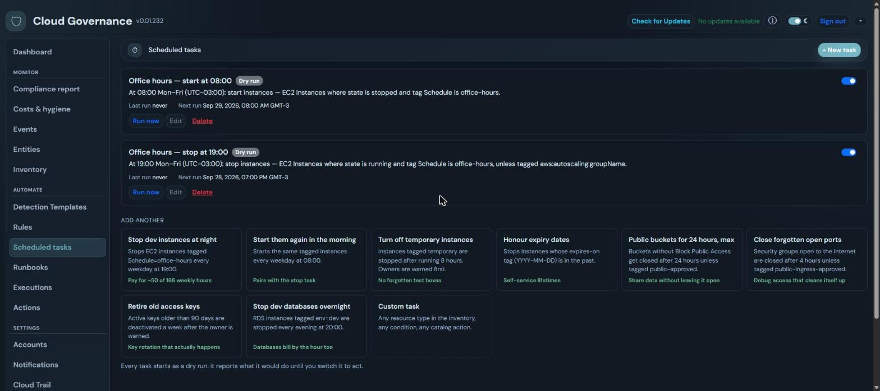Open Runbooks page
Screen dimensions: 880x391
(58, 268)
